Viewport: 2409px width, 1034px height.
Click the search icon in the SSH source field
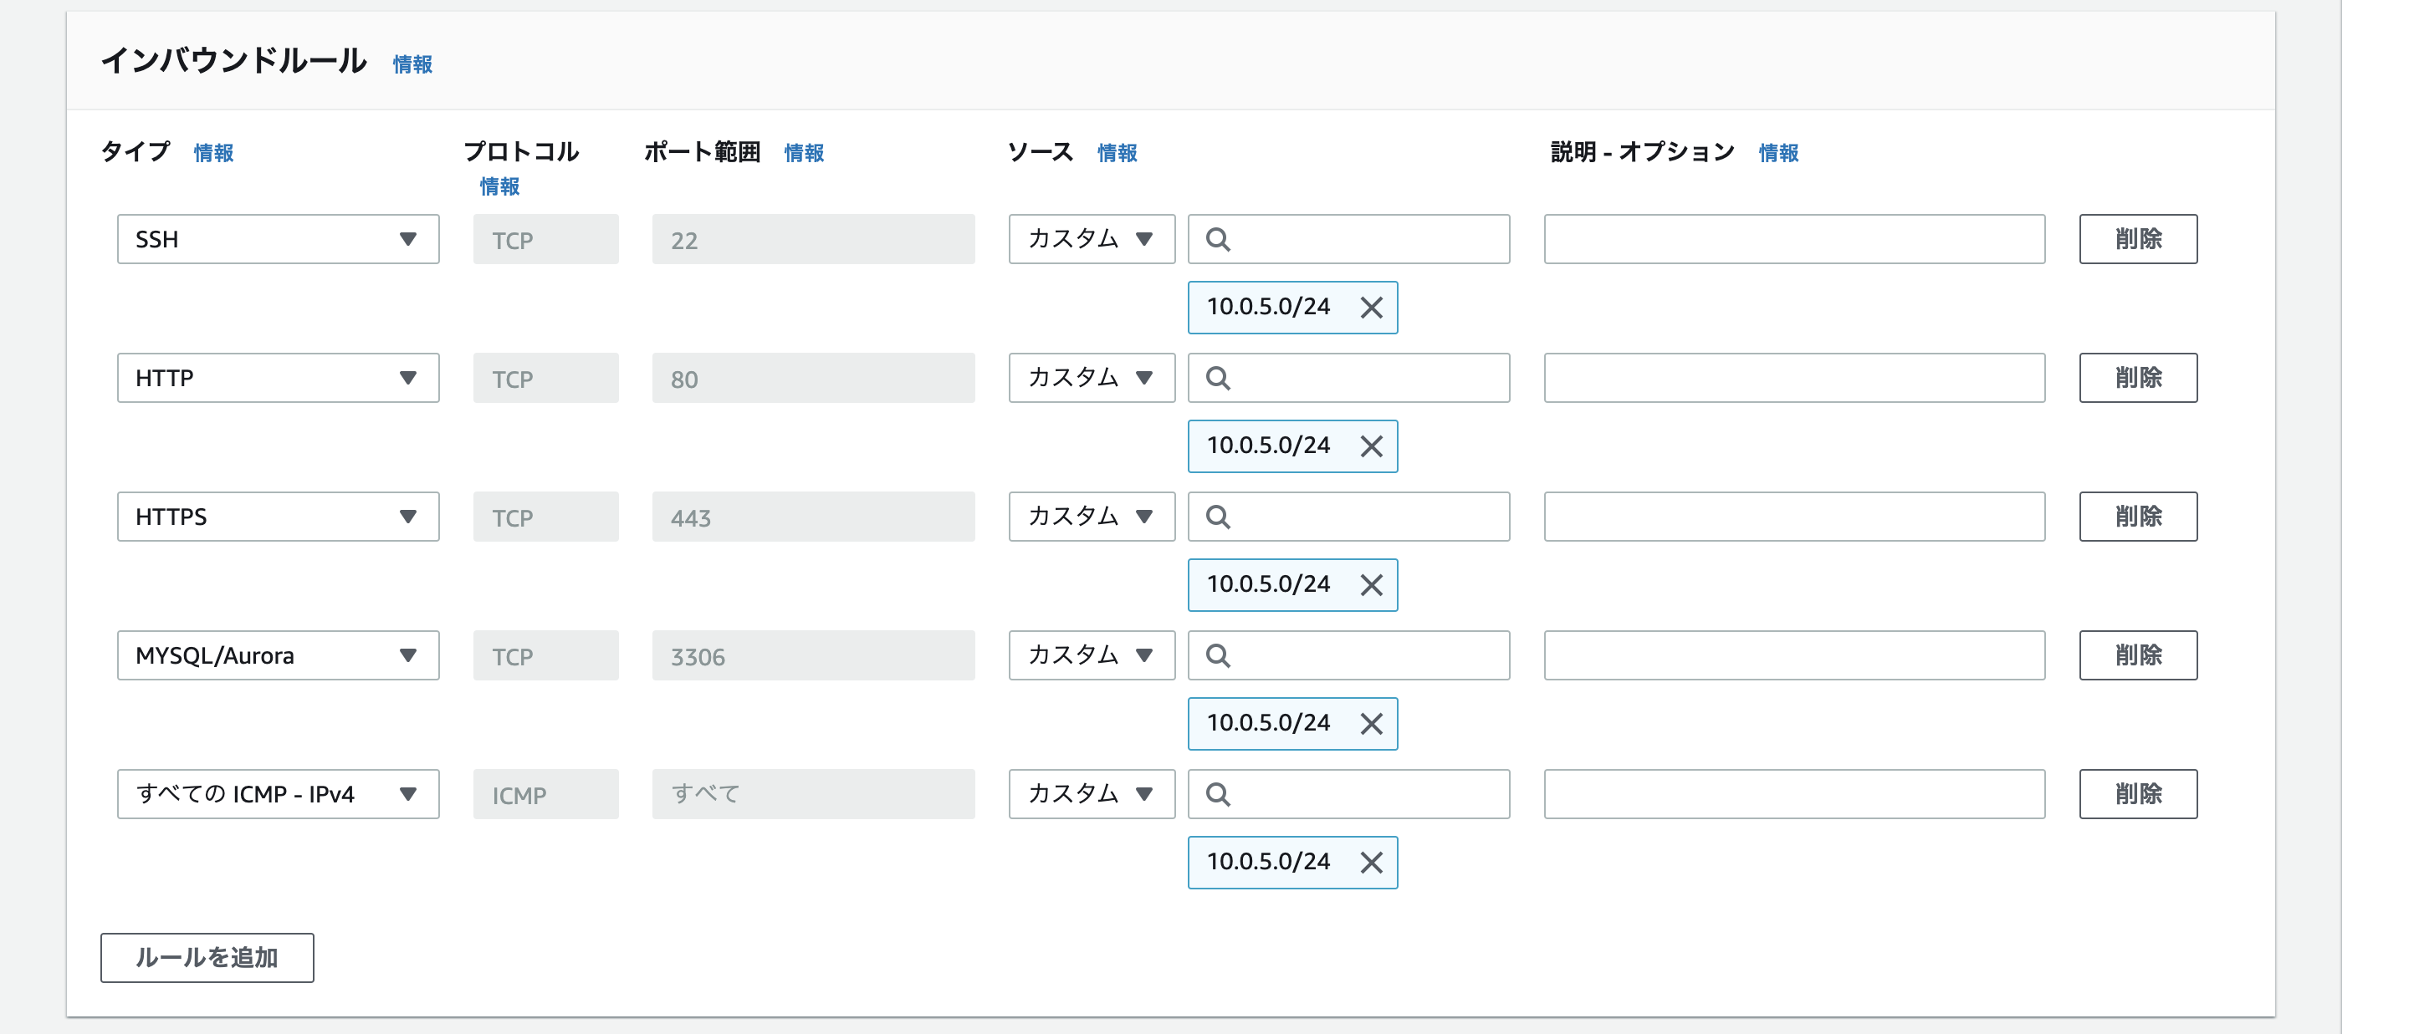click(1218, 239)
